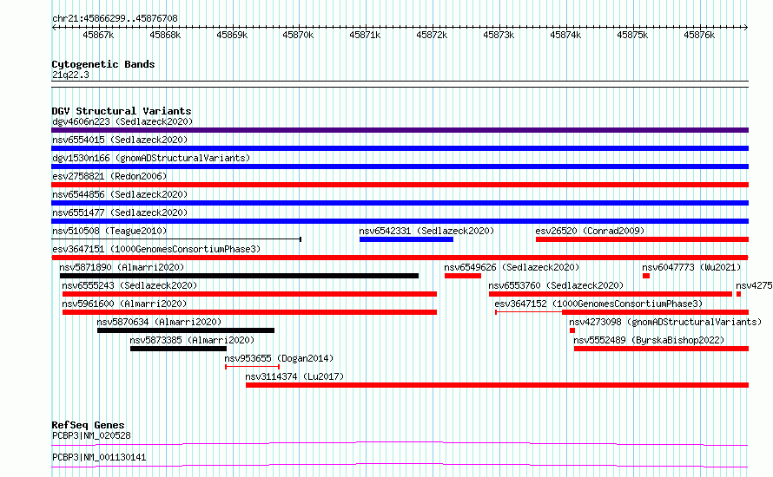Open the esv2758821 (Redon2006) variant label
The image size is (773, 477).
(x=109, y=176)
